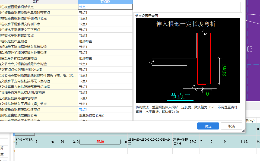Viewport: 260px width, 161px height.
Task: Click the 取消 button
Action: pyautogui.click(x=231, y=126)
